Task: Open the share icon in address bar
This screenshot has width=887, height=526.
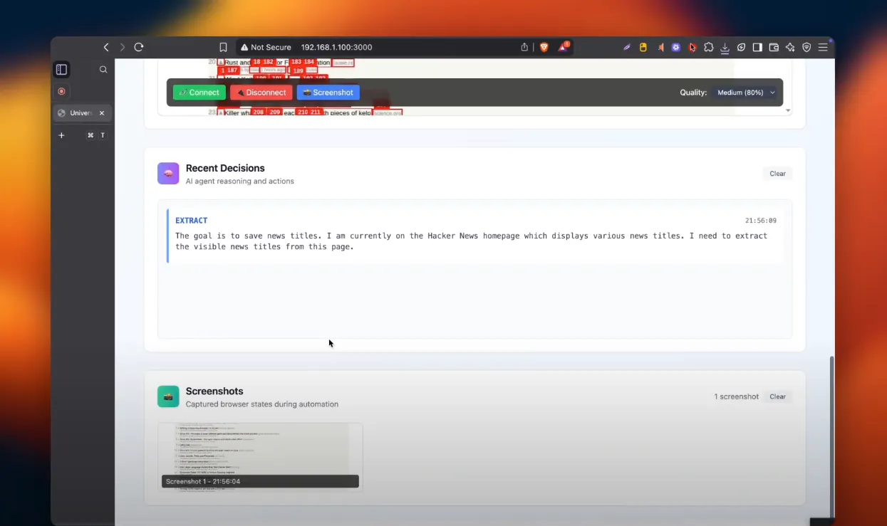Action: [524, 47]
